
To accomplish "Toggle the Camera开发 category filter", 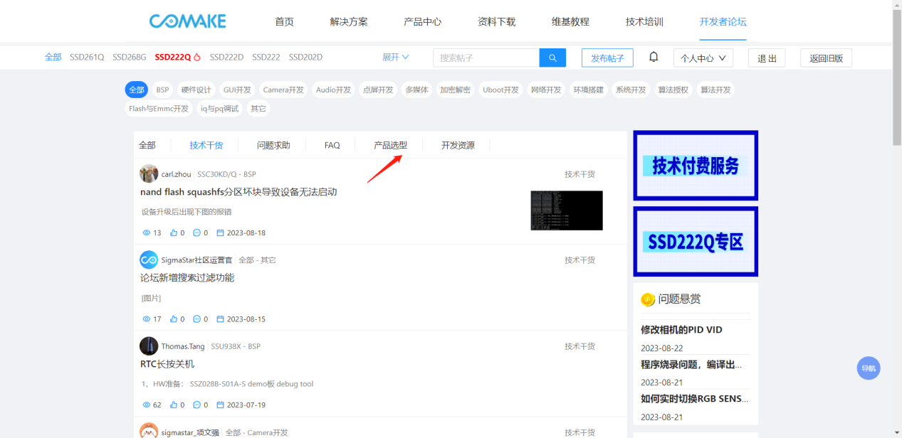I will [283, 90].
